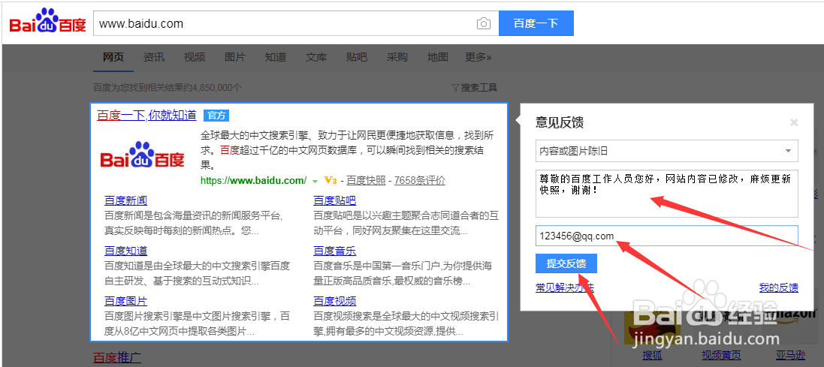Close the 意见反馈 dialog
Image resolution: width=824 pixels, height=367 pixels.
click(x=794, y=122)
